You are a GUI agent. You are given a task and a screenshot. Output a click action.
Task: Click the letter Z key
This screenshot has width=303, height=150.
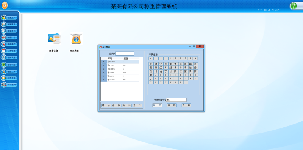[x=181, y=82]
